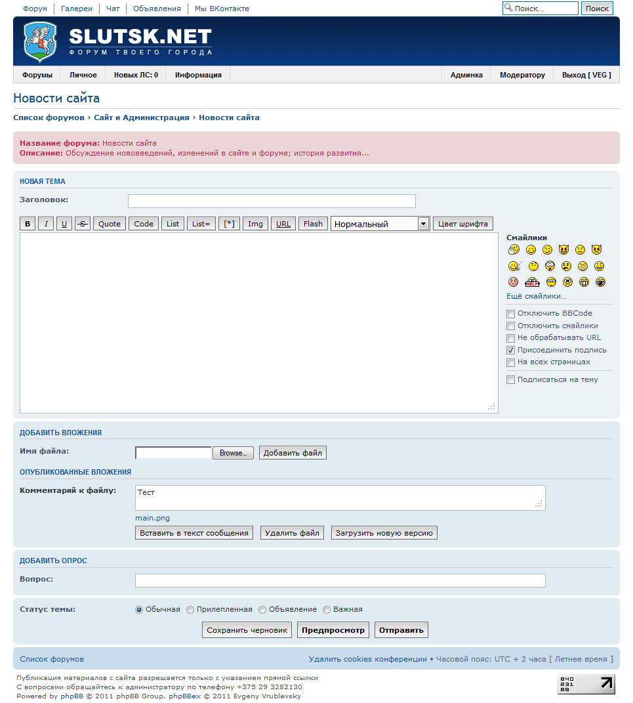Image resolution: width=633 pixels, height=703 pixels.
Task: Insert the grinning devil smiley
Action: point(563,249)
